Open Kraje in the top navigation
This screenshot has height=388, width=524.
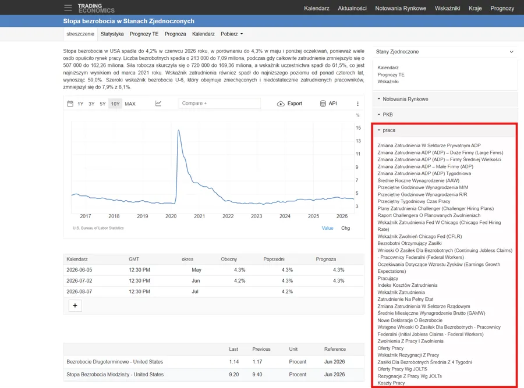click(x=475, y=8)
